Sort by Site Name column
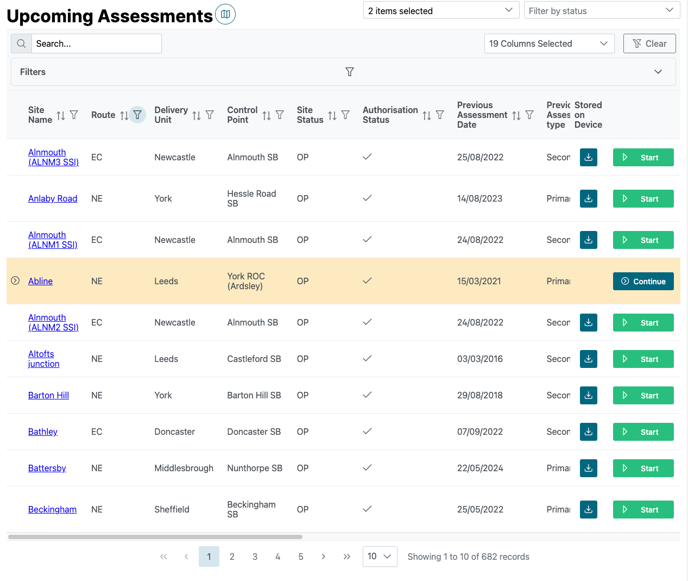Viewport: 688px width, 581px height. [x=61, y=115]
